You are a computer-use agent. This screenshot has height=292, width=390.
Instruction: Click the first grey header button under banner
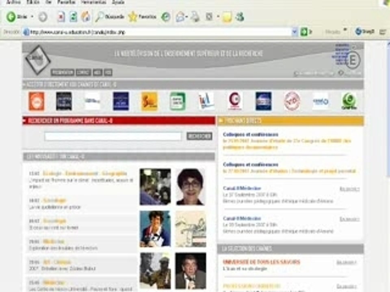63,72
